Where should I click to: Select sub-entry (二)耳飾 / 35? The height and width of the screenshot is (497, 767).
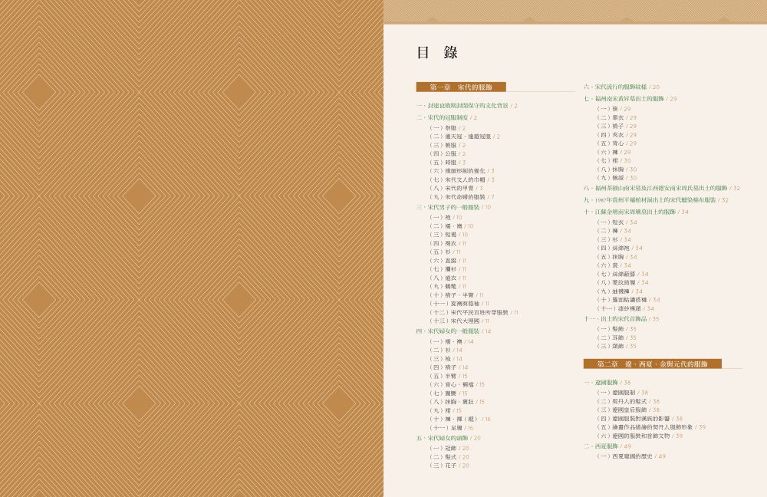click(x=617, y=338)
